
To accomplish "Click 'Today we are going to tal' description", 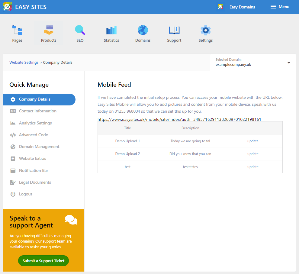I will click(x=190, y=141).
